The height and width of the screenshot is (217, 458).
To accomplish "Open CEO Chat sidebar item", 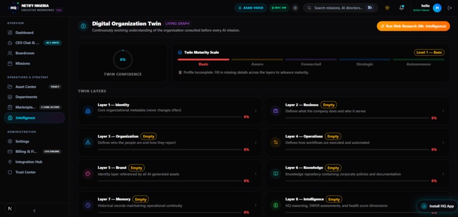I will 35,43.
